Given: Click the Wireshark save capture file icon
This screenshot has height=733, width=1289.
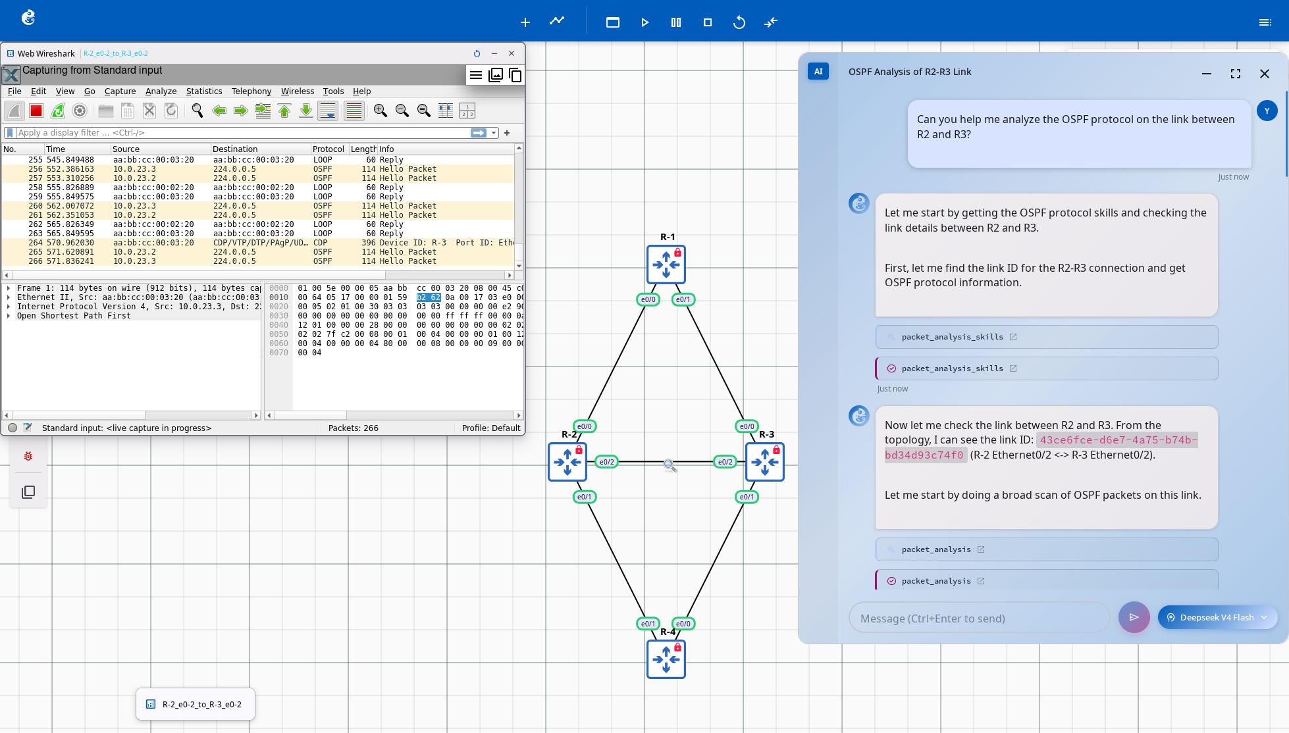Looking at the screenshot, I should tap(128, 111).
